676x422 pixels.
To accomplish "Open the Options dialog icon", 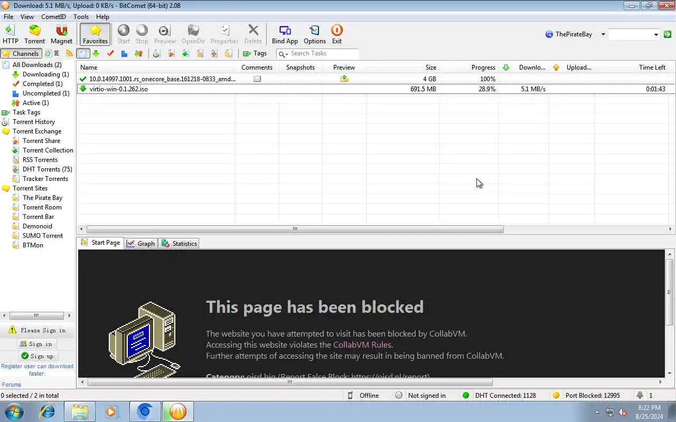I will point(315,34).
